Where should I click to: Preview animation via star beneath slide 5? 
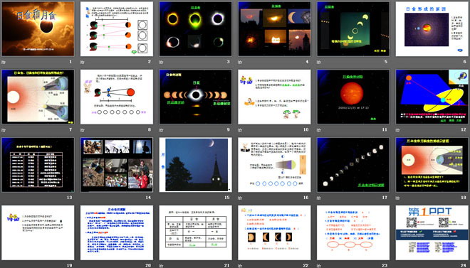319,63
